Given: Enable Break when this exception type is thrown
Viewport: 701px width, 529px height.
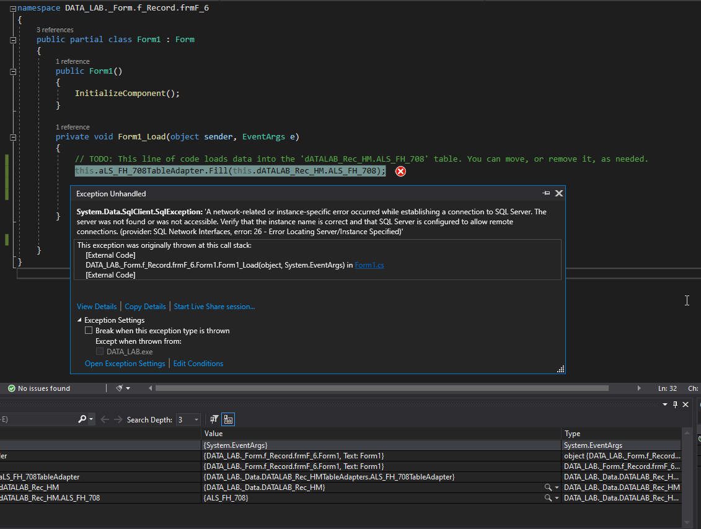Looking at the screenshot, I should 89,331.
